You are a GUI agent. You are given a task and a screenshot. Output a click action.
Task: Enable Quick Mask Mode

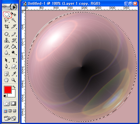click(x=13, y=104)
